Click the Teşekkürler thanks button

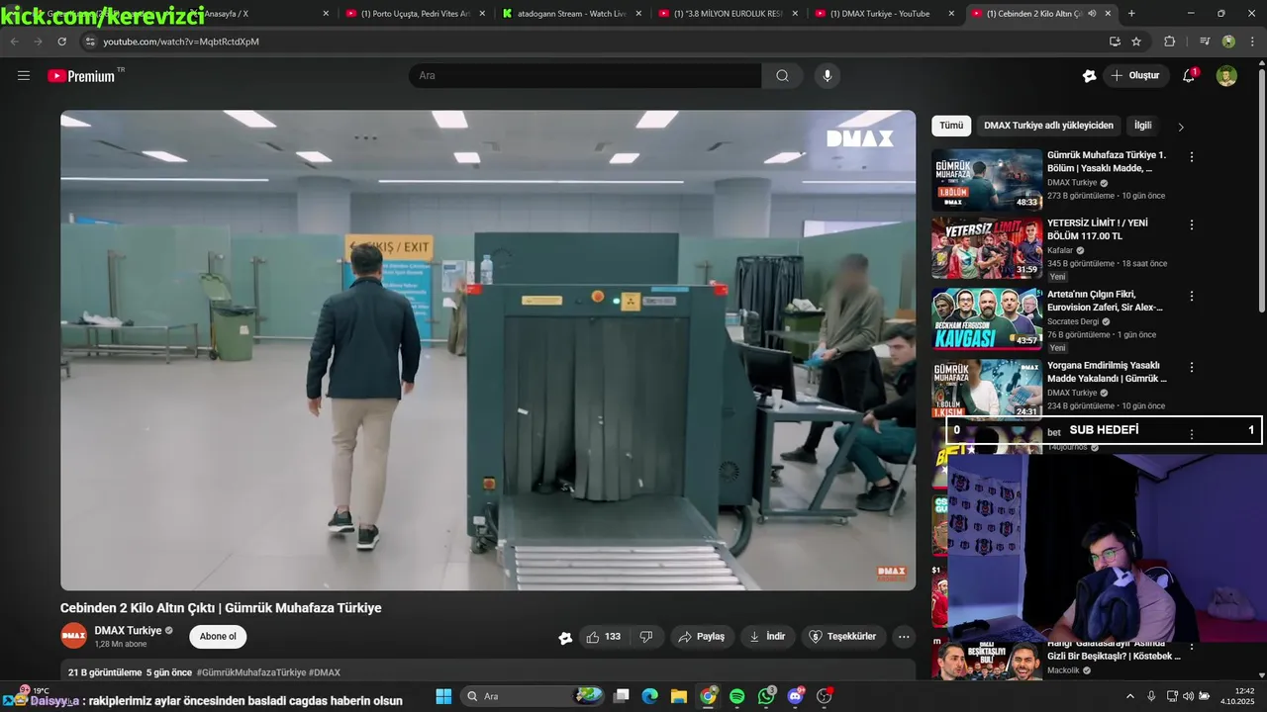(x=843, y=637)
